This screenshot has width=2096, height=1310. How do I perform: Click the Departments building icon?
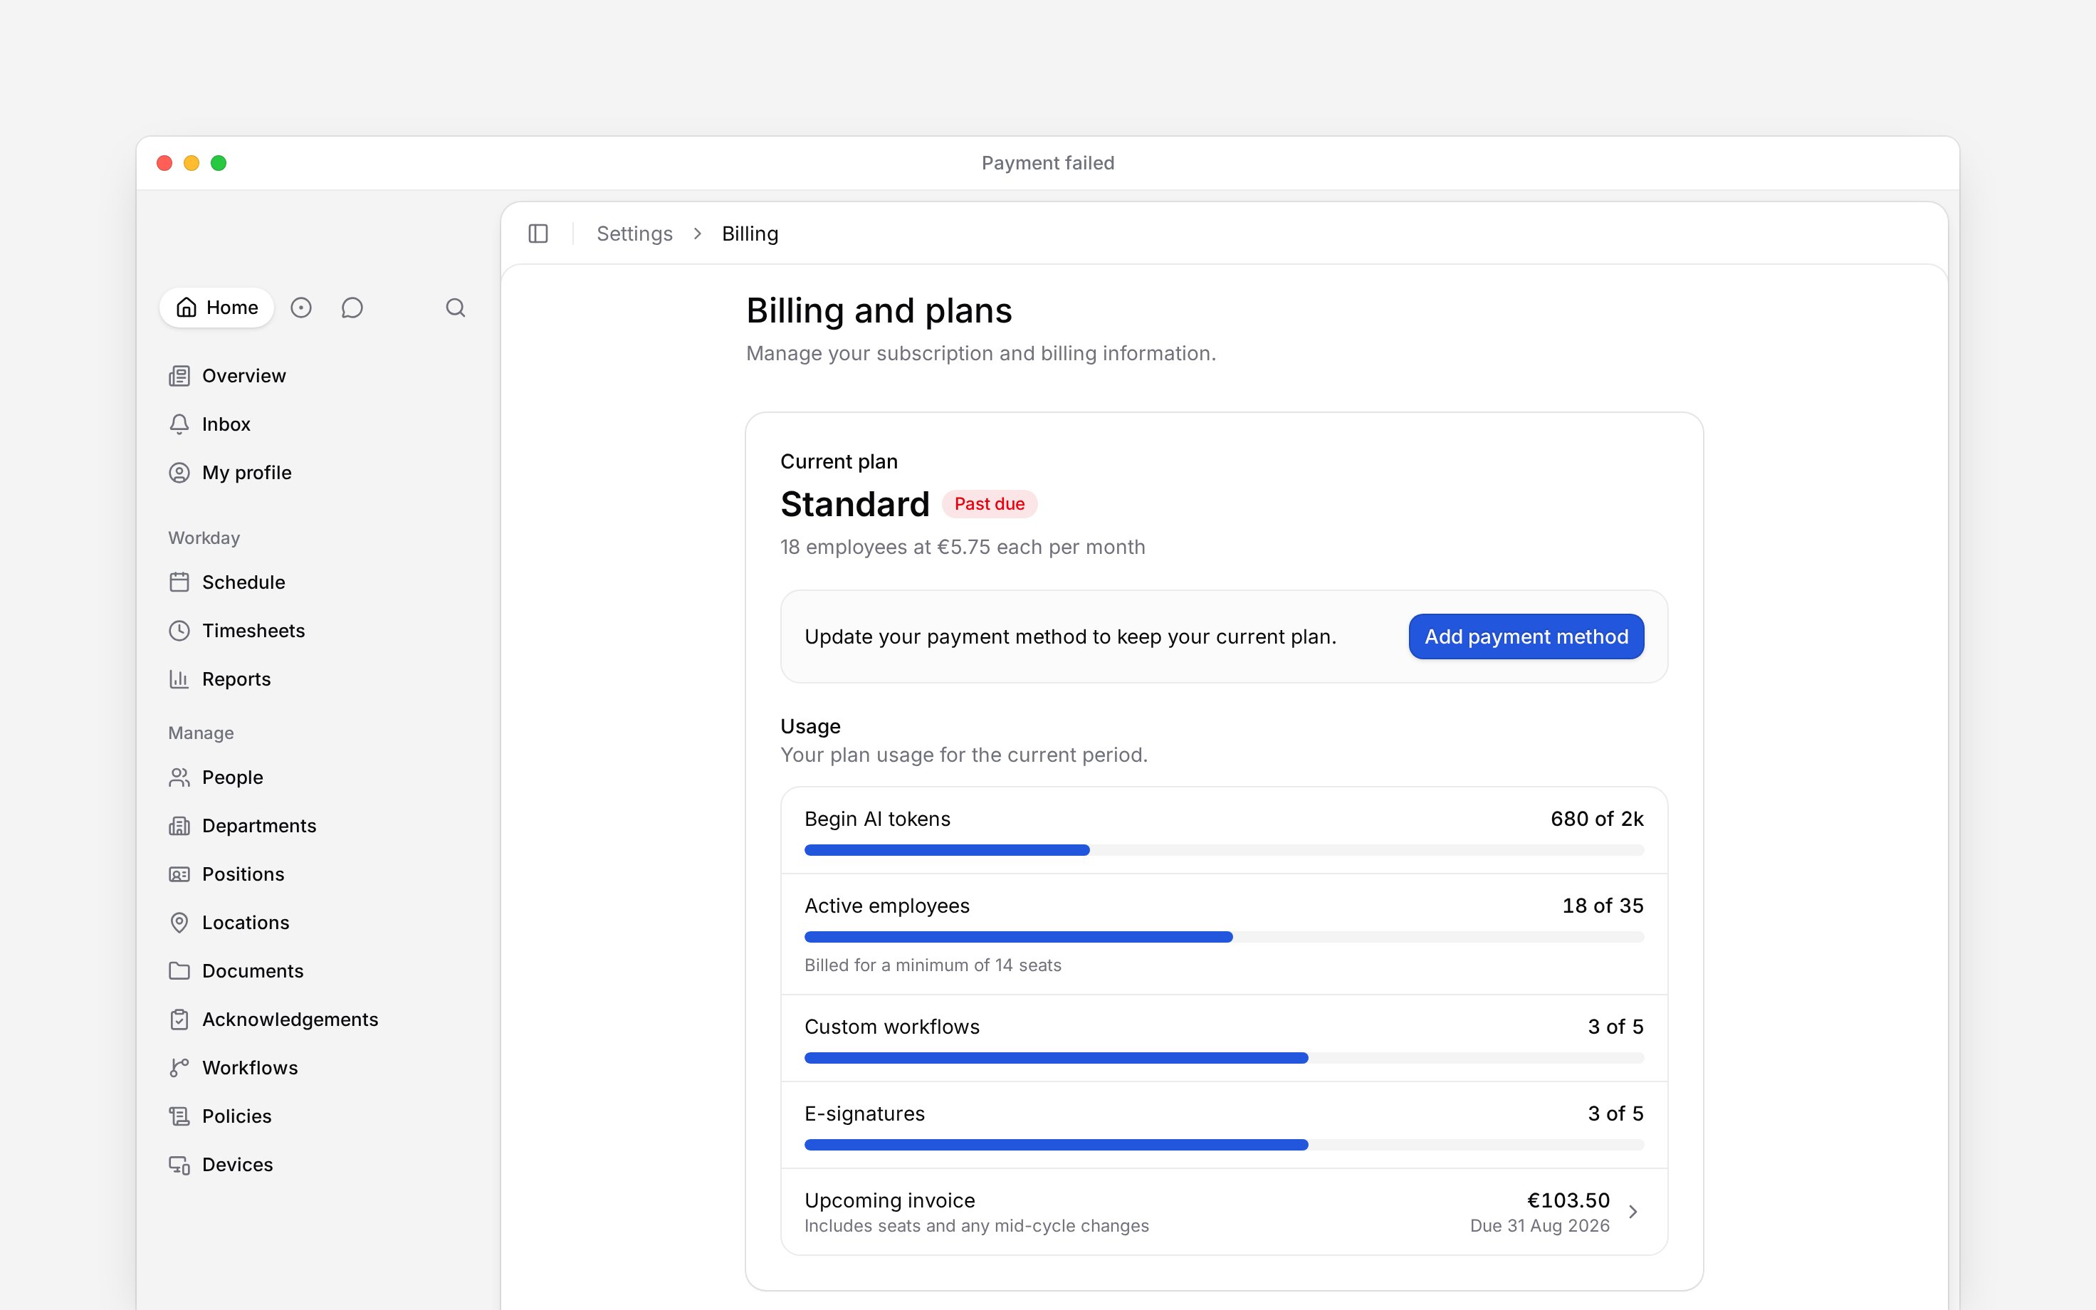(x=179, y=826)
